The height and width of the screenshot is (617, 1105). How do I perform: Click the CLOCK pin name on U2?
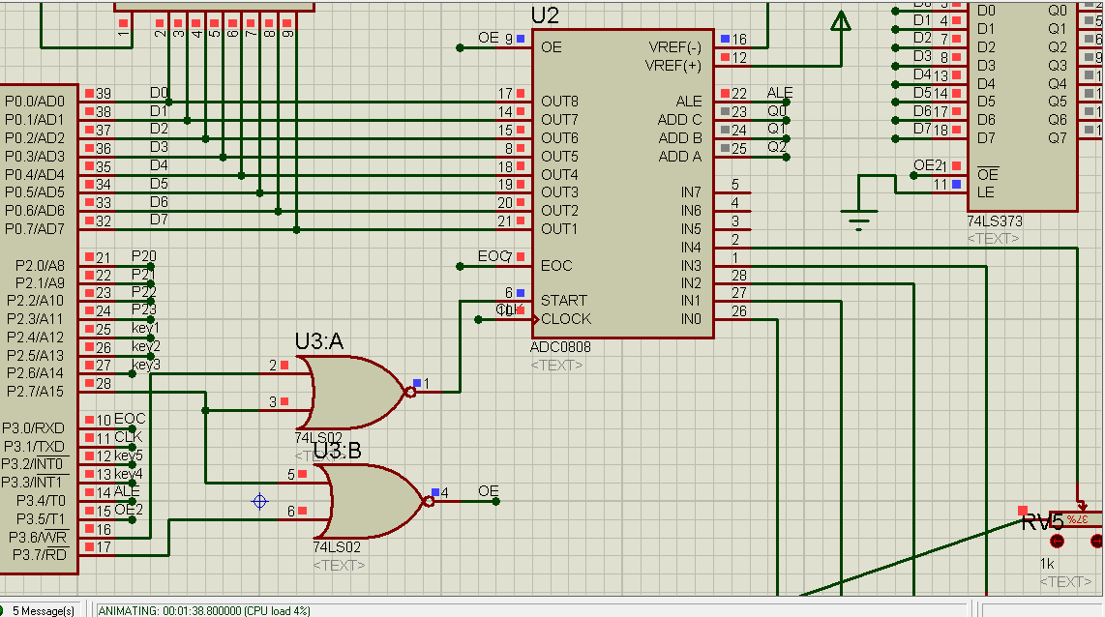pos(567,319)
